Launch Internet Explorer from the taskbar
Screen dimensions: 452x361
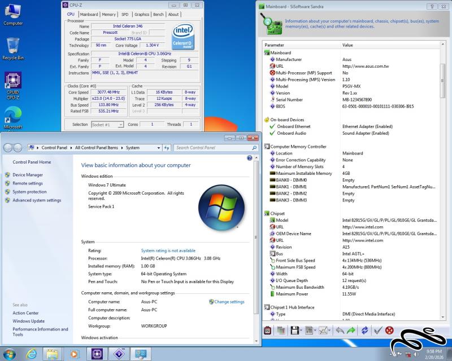[x=32, y=354]
